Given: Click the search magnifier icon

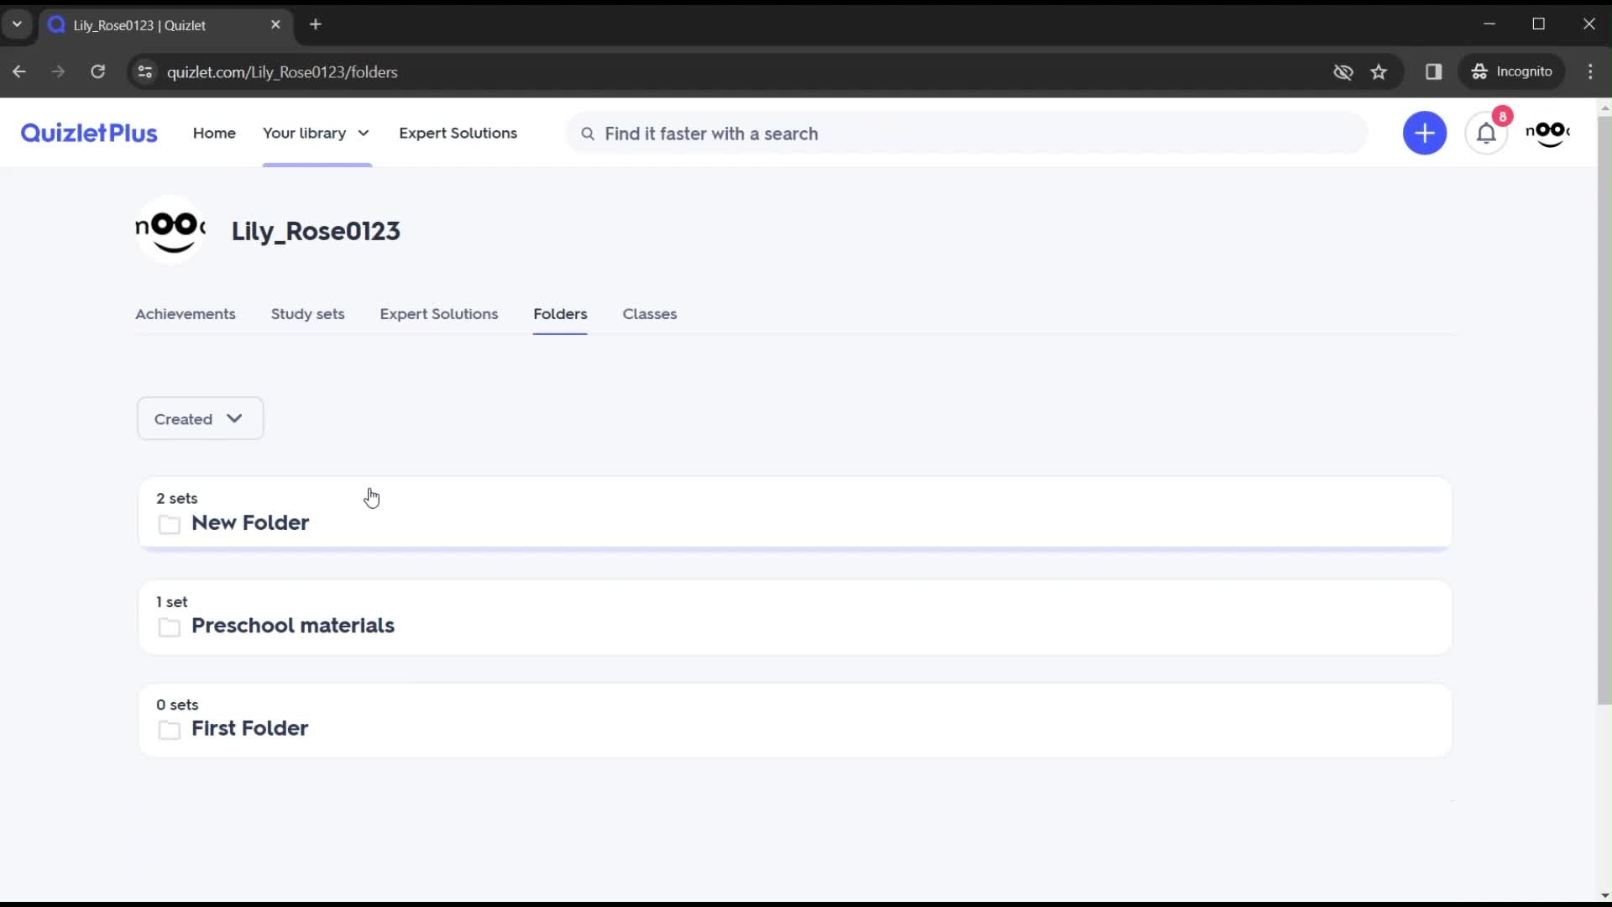Looking at the screenshot, I should [588, 133].
